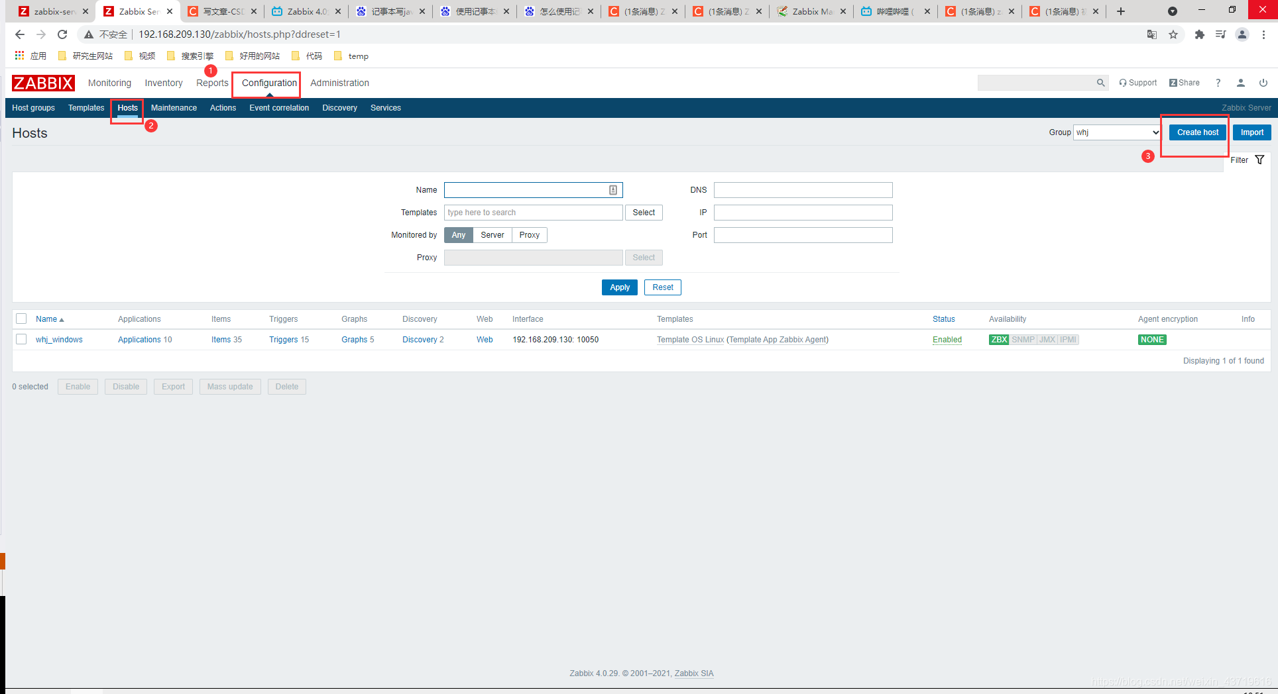Viewport: 1278px width, 694px height.
Task: Go to Maintenance submenu
Action: click(174, 108)
